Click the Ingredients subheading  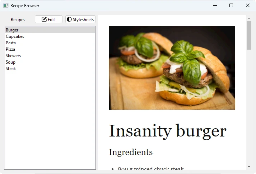(x=131, y=152)
